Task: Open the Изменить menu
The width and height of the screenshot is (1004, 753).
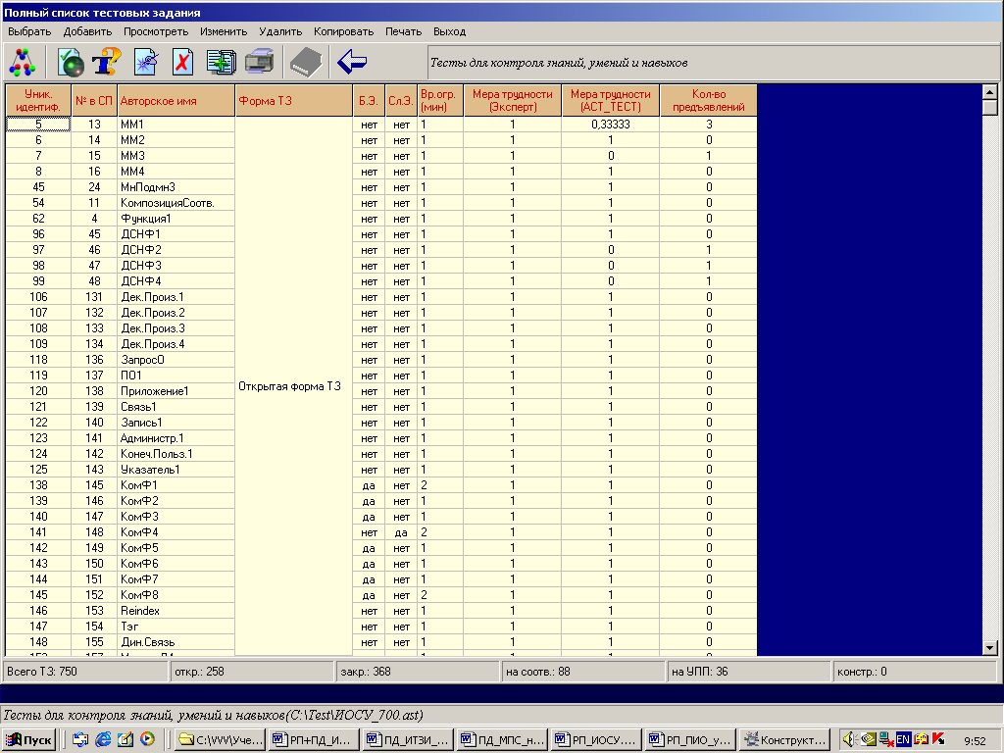Action: tap(224, 31)
